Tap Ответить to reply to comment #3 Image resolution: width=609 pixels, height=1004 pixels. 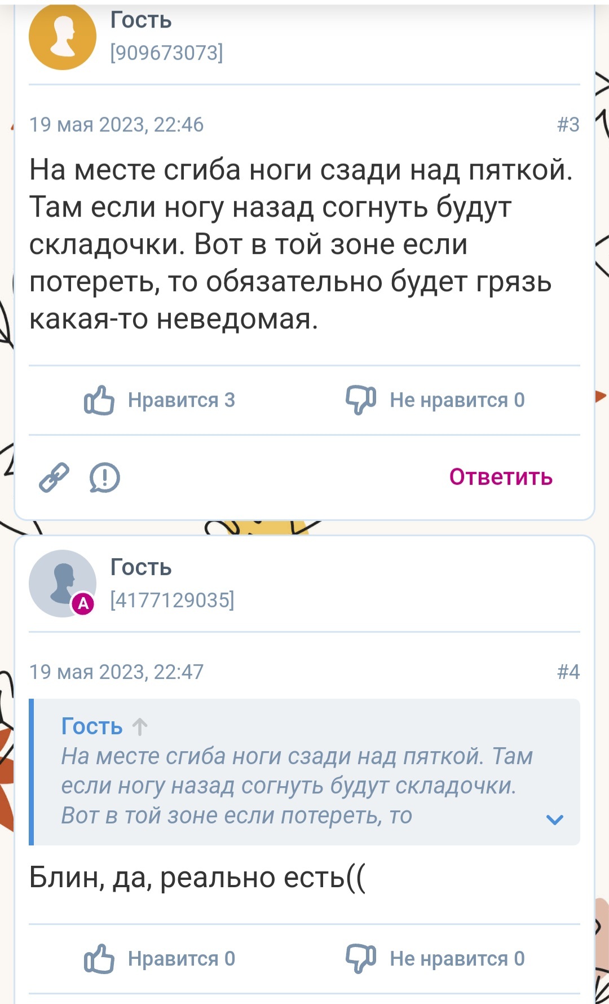tap(501, 477)
